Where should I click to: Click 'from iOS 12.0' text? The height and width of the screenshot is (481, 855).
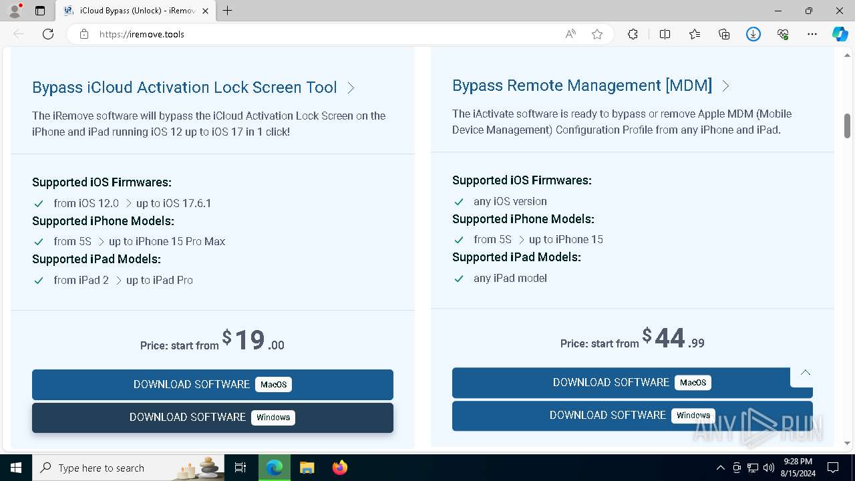[x=86, y=203]
